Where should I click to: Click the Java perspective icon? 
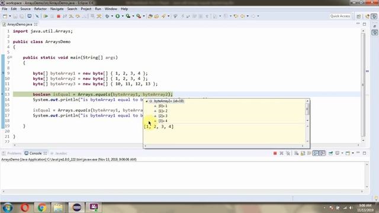pyautogui.click(x=368, y=16)
